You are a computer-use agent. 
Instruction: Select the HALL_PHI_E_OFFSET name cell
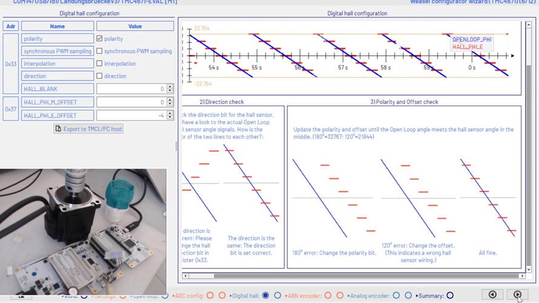pos(58,115)
